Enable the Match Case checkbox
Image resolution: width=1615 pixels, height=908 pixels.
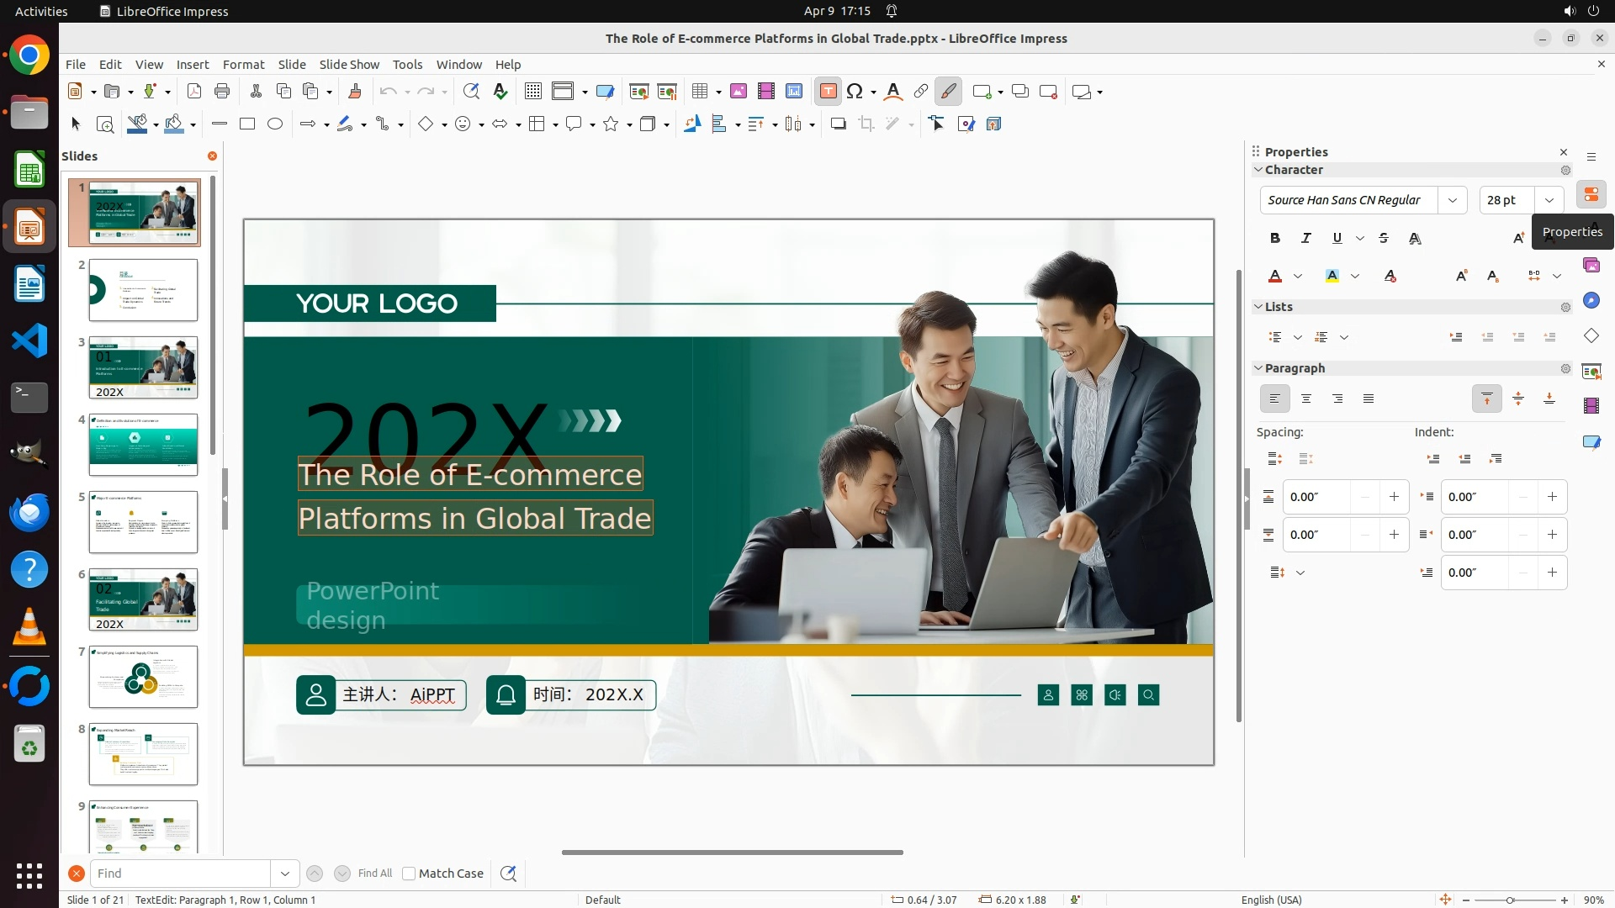(x=409, y=874)
